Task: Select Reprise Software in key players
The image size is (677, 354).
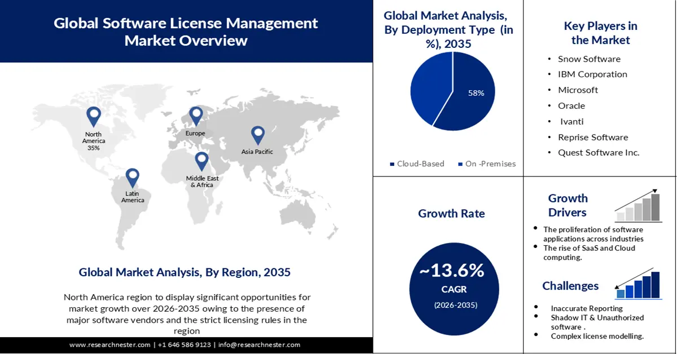Action: (593, 137)
